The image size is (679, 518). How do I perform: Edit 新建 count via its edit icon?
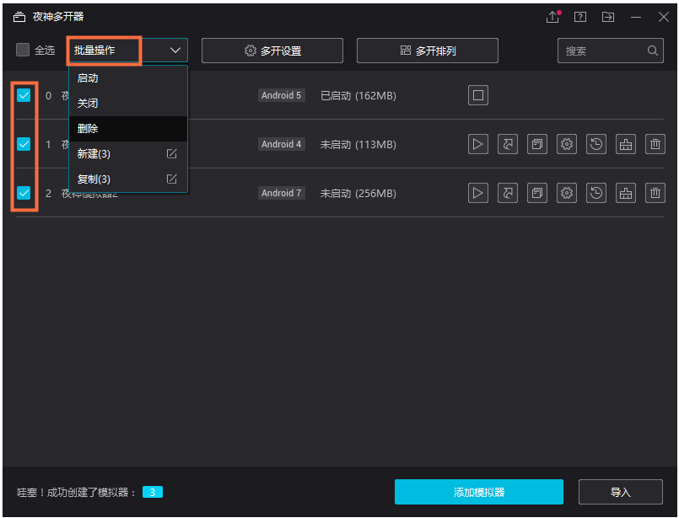point(171,154)
